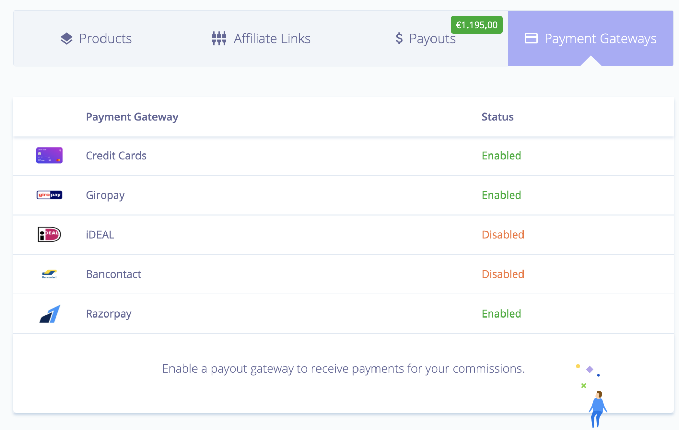Click the Affiliate Links sliders icon
Image resolution: width=679 pixels, height=430 pixels.
219,39
